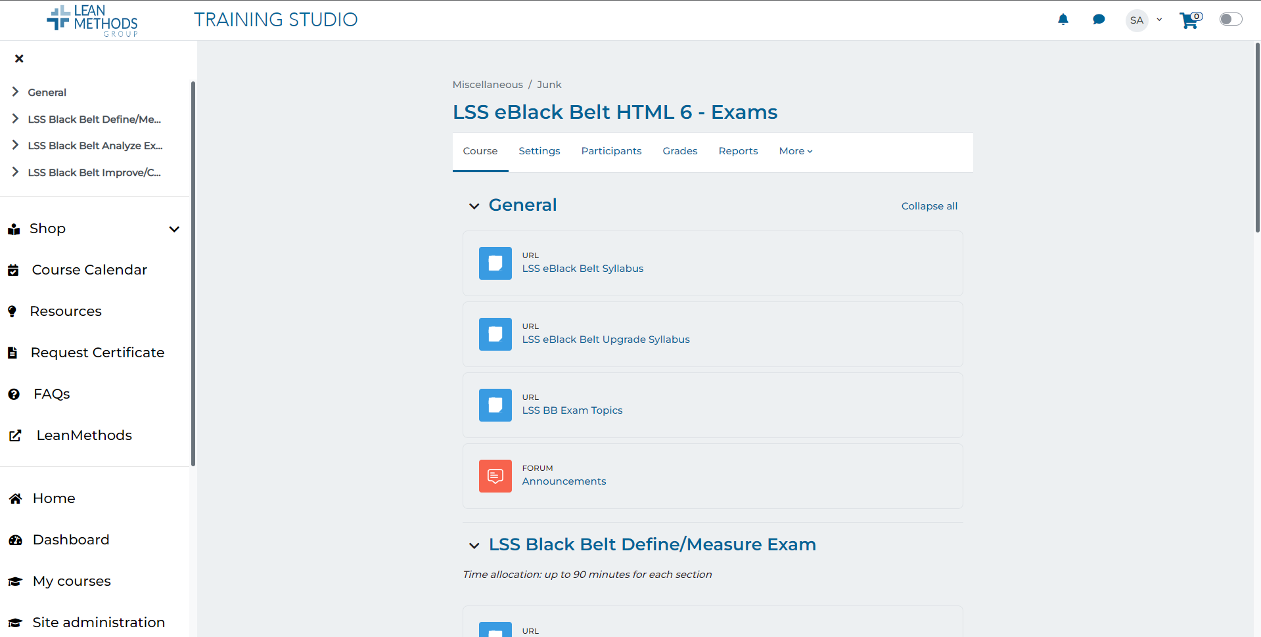The image size is (1261, 637).
Task: Expand LSS Black Belt Analyze Exam in course index
Action: click(15, 145)
